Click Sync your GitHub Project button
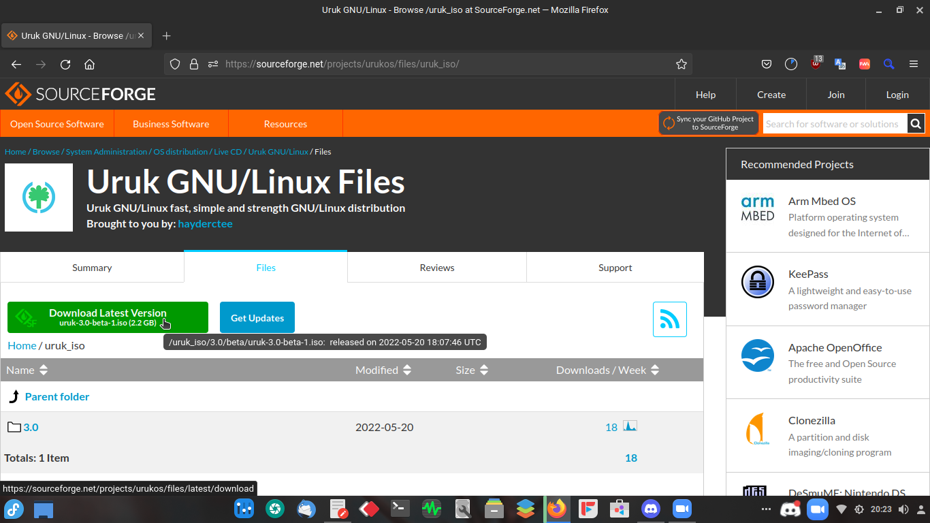Viewport: 930px width, 523px height. (708, 123)
